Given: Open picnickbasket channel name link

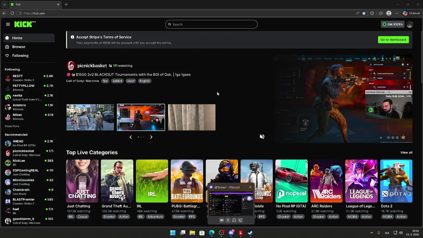Looking at the screenshot, I should tap(92, 66).
